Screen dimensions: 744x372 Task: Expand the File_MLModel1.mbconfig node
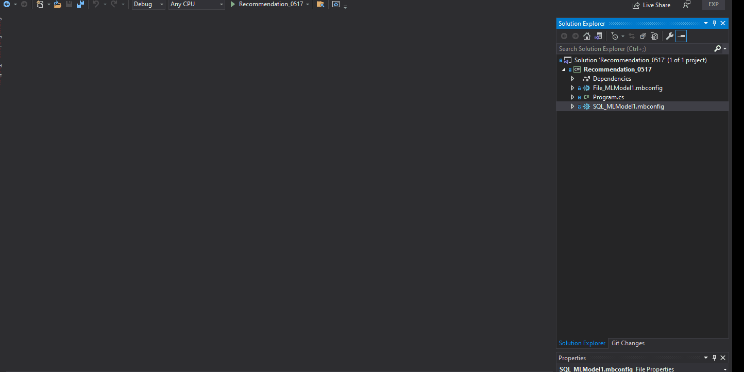tap(572, 88)
